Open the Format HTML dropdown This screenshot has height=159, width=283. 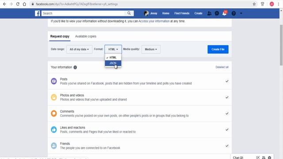pos(113,49)
